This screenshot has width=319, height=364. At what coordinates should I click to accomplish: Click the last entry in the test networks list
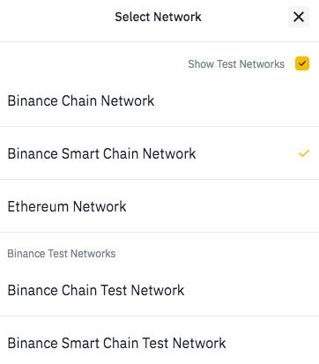159,343
